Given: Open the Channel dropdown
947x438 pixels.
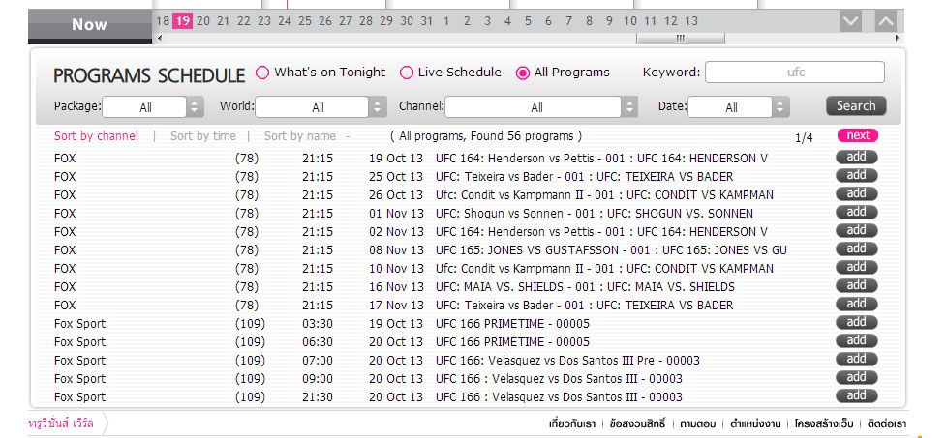Looking at the screenshot, I should [541, 106].
